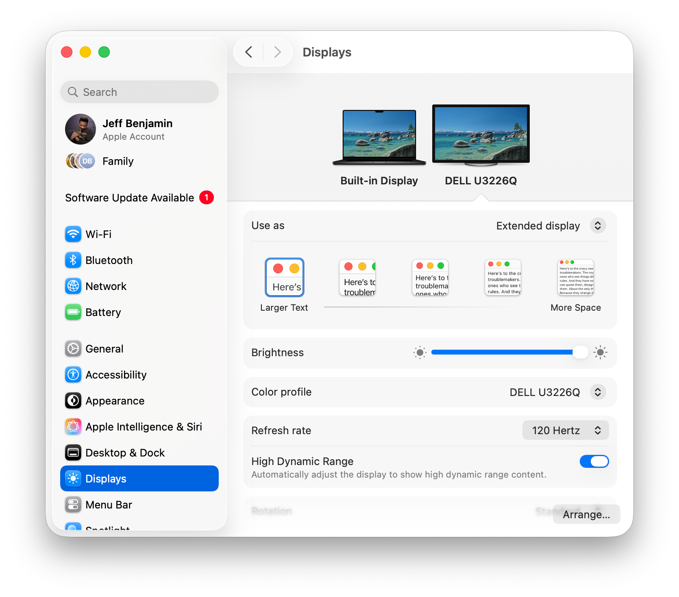Screen dimensions: 679x597
Task: Click the "More Space" label
Action: 576,308
